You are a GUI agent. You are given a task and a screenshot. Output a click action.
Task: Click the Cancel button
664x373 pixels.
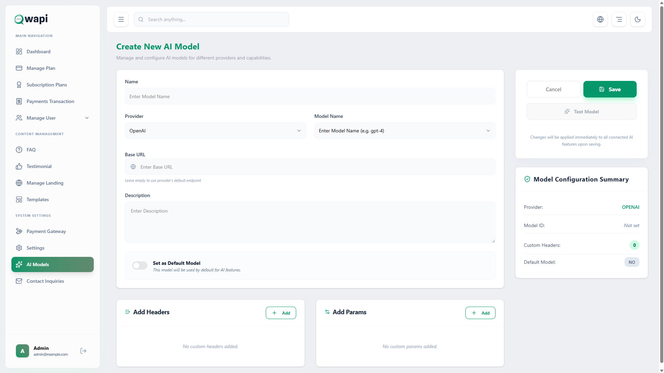click(553, 89)
